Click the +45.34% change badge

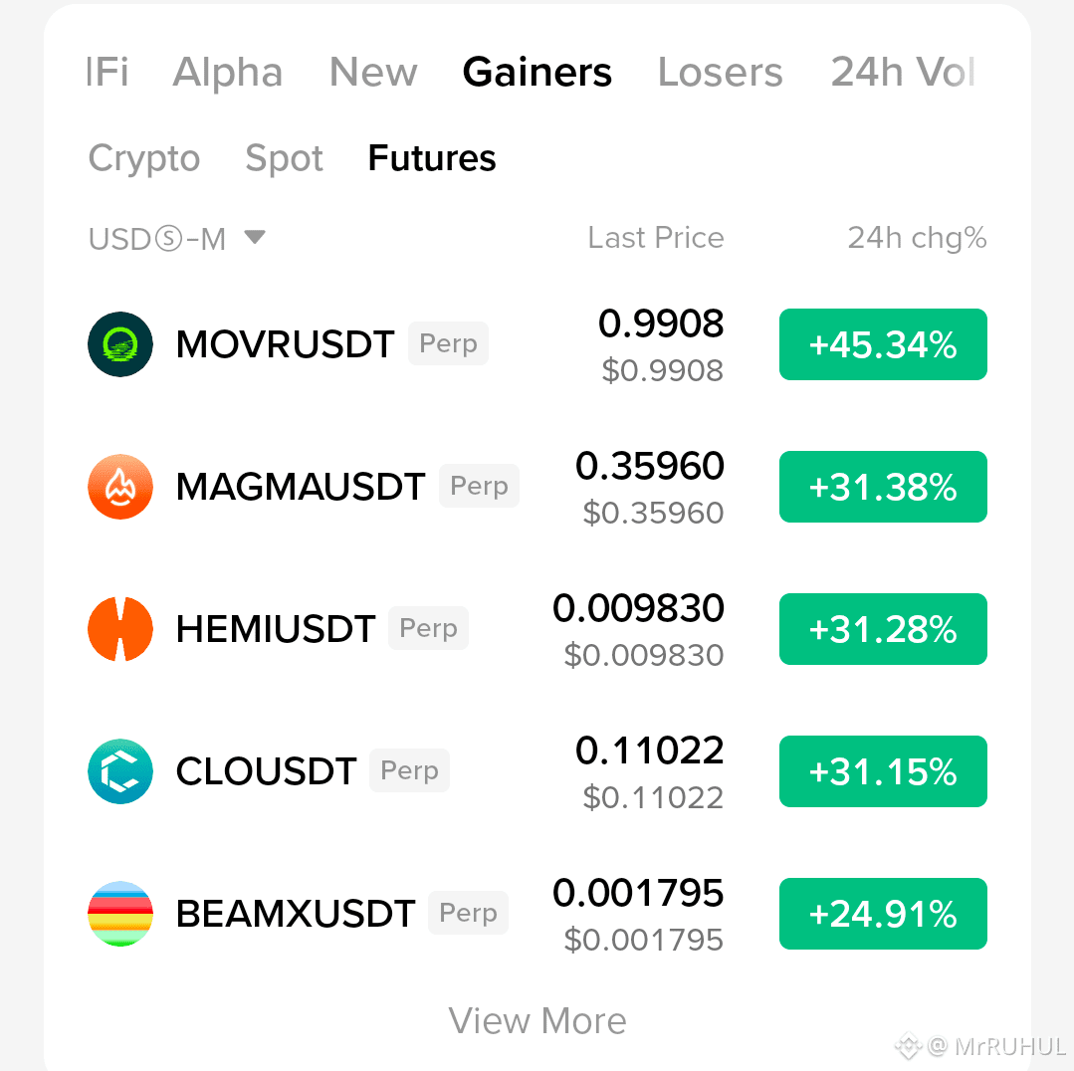tap(883, 343)
